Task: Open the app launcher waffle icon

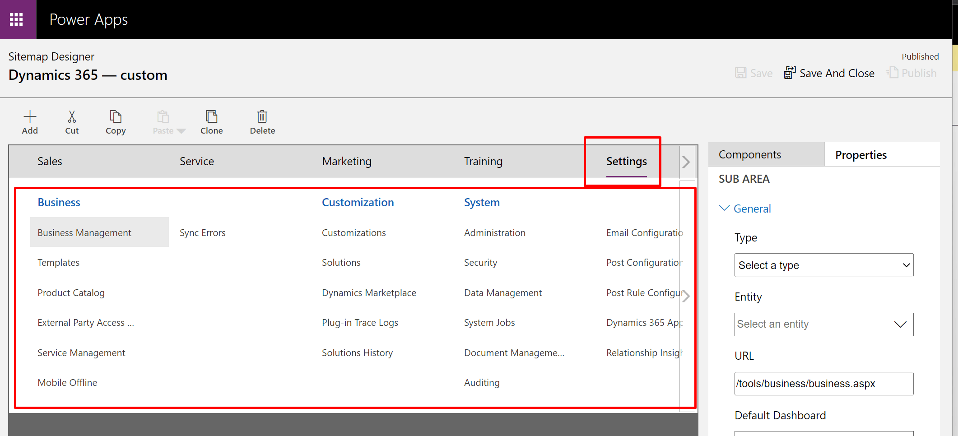Action: click(16, 19)
